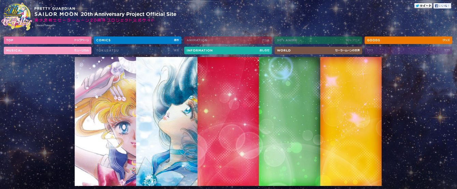Select the red sparkle panel
457x189 pixels.
(228, 121)
